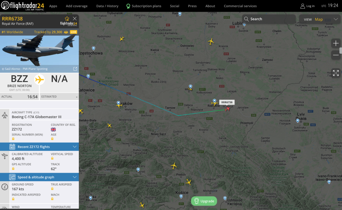Viewport: 342px width, 210px height.
Task: Click the selected red aircraft on the map
Action: (228, 109)
